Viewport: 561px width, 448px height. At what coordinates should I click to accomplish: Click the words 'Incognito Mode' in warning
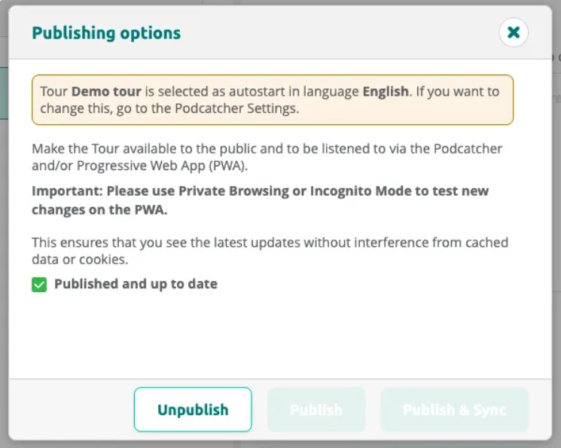361,191
